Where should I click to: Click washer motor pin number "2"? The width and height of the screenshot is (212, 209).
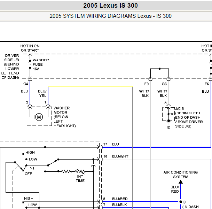[x=27, y=102]
